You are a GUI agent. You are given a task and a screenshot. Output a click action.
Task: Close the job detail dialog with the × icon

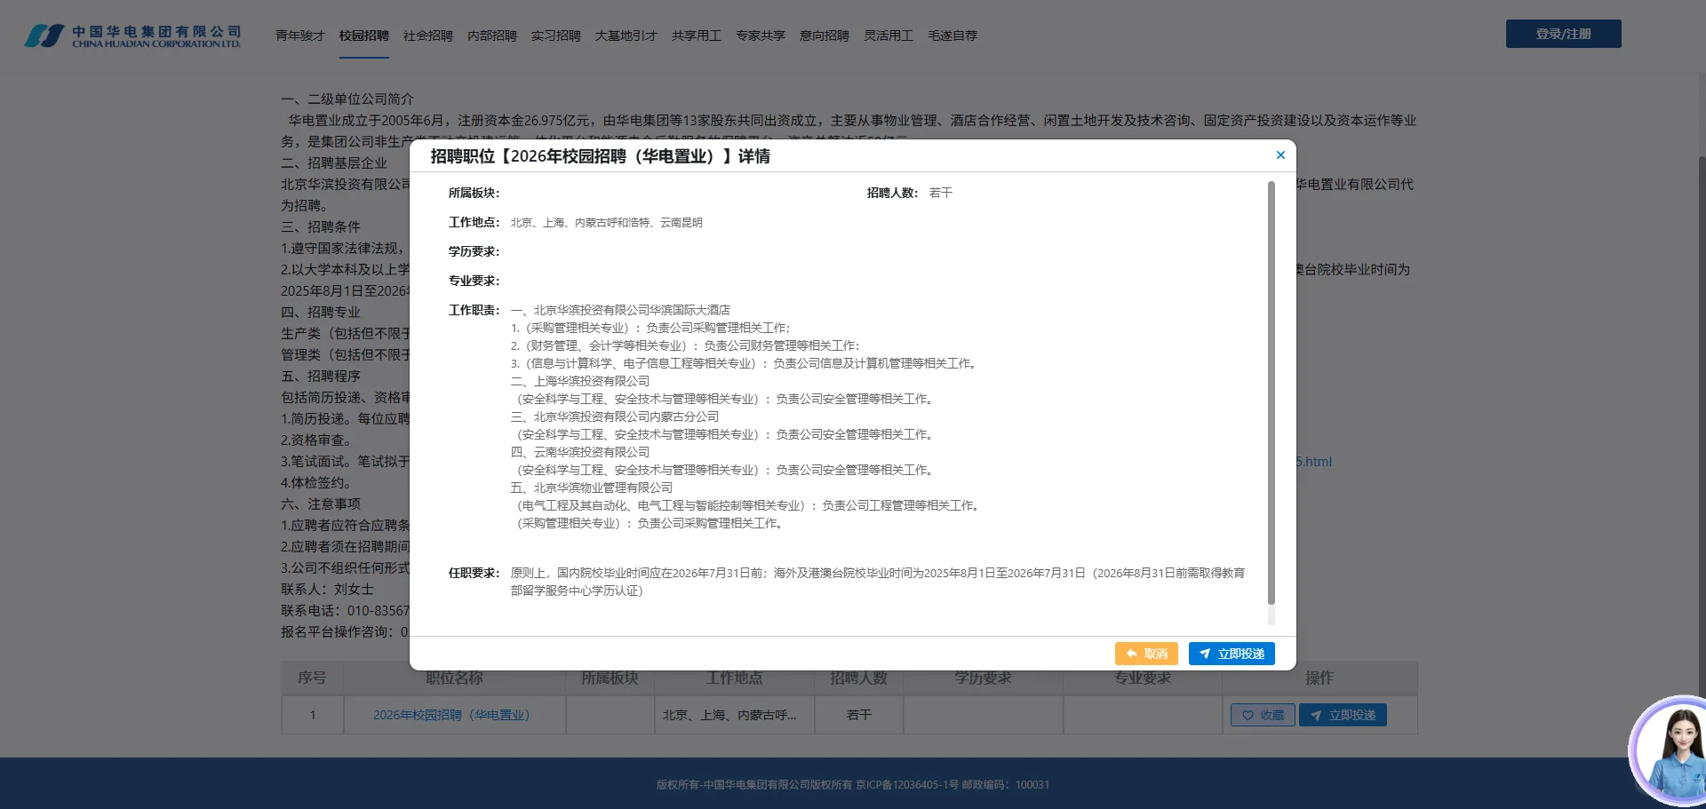[x=1280, y=155]
